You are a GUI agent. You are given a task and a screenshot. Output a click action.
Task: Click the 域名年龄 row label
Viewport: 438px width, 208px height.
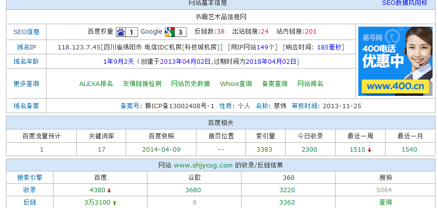click(x=26, y=62)
